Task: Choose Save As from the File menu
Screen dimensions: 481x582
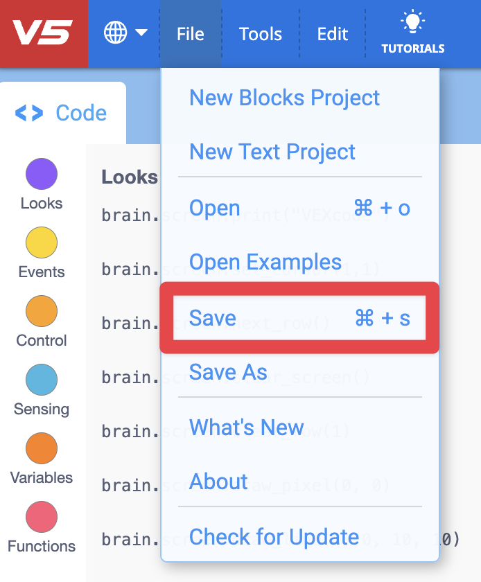Action: coord(227,372)
